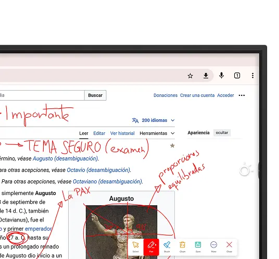Image resolution: width=279 pixels, height=259 pixels.
Task: Open browser three-dot menu
Action: (252, 76)
